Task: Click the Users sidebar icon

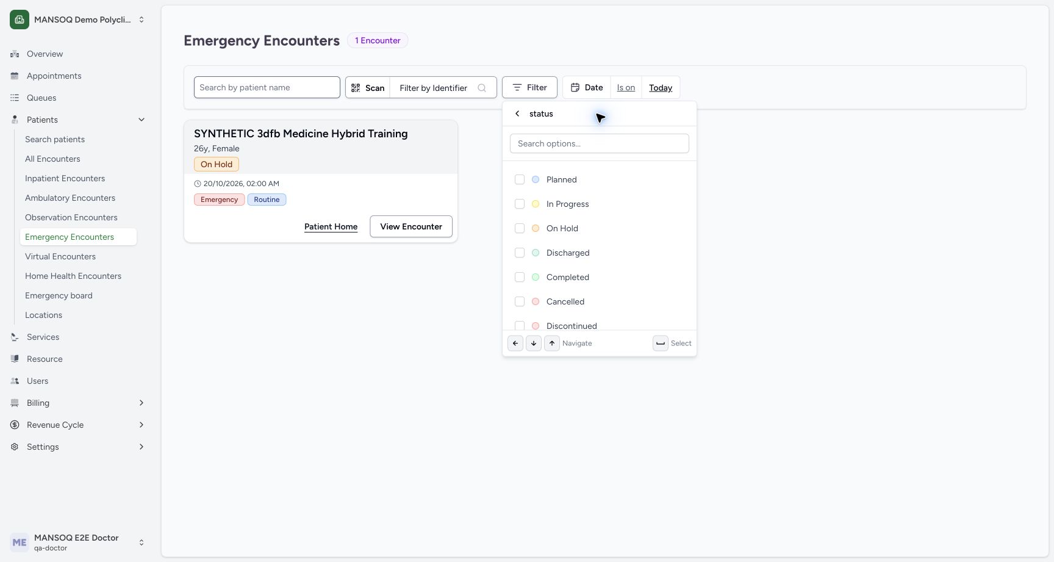Action: [15, 381]
